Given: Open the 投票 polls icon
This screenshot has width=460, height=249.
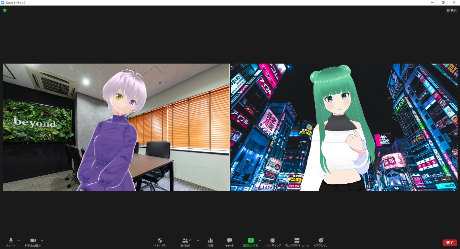Looking at the screenshot, I should click(x=210, y=242).
